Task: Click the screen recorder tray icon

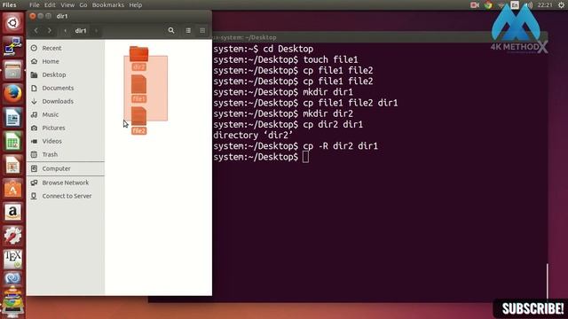Action: [474, 4]
